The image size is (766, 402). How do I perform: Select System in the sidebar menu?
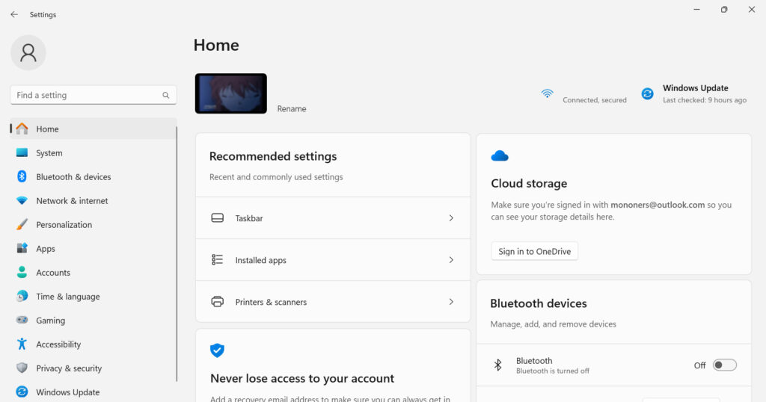[x=49, y=153]
